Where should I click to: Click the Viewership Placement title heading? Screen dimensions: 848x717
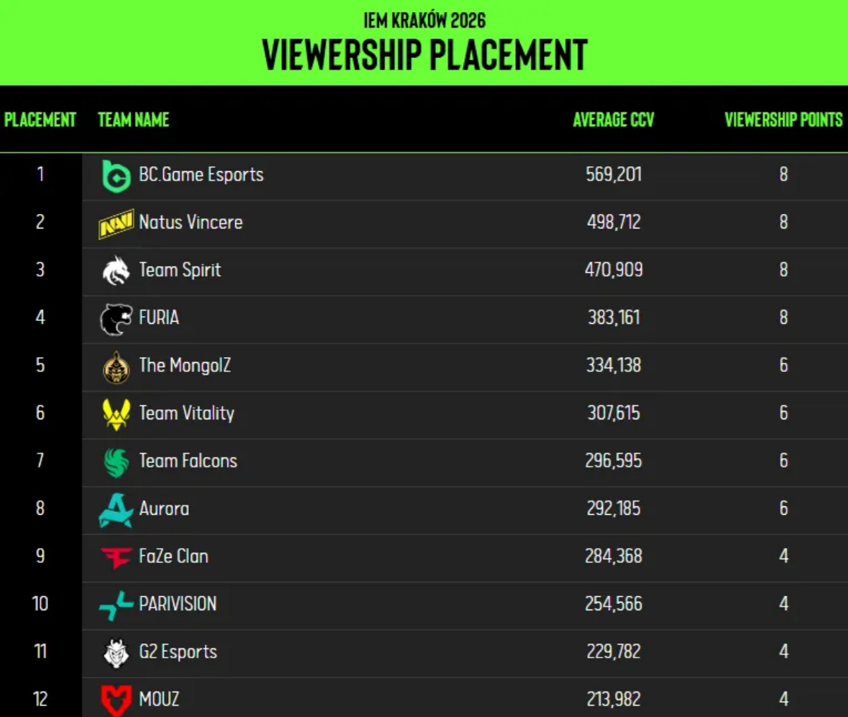click(x=425, y=54)
